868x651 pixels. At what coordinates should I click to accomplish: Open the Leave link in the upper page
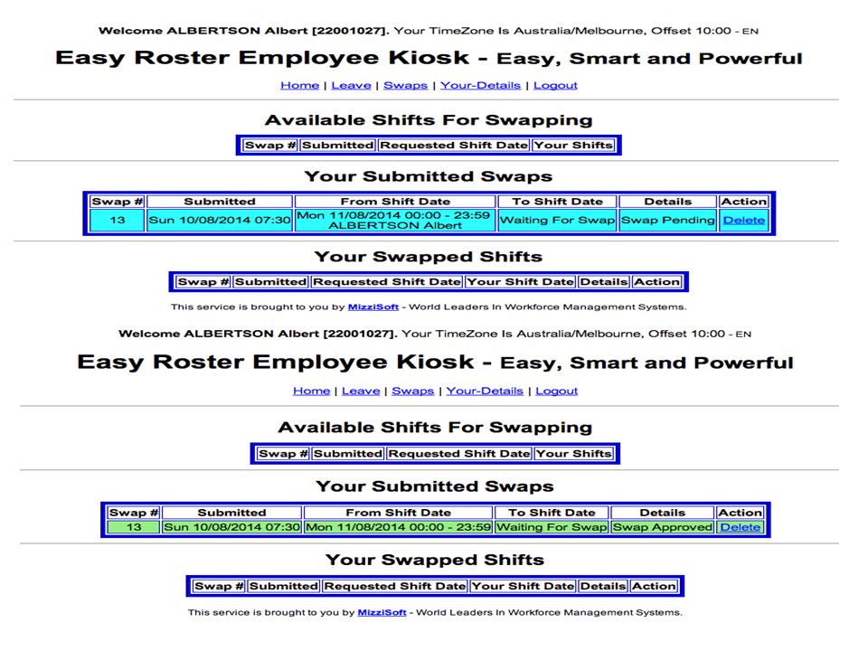coord(351,85)
